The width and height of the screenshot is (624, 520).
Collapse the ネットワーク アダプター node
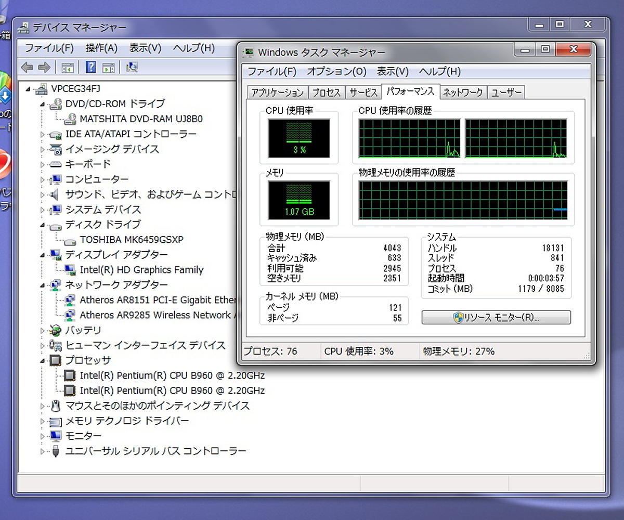point(43,285)
